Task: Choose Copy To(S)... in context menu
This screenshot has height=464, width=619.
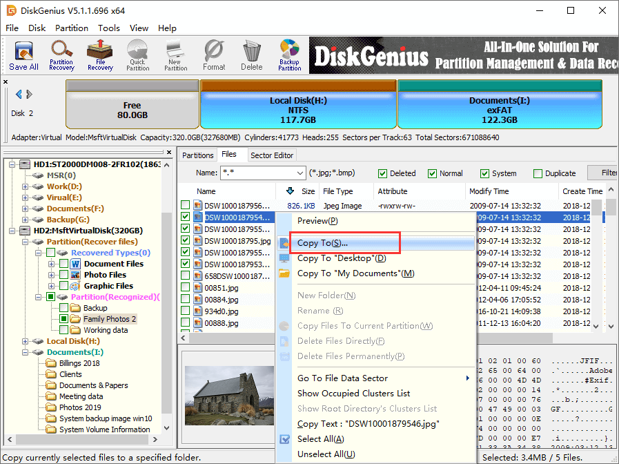Action: 322,243
